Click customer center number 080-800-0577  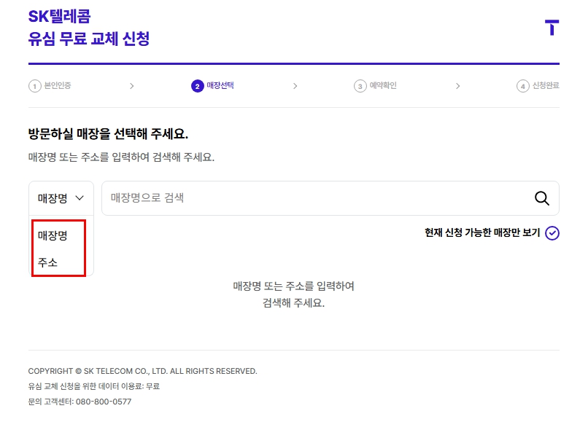[x=104, y=402]
